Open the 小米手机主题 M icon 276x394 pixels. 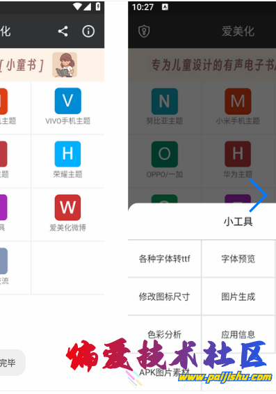[238, 101]
